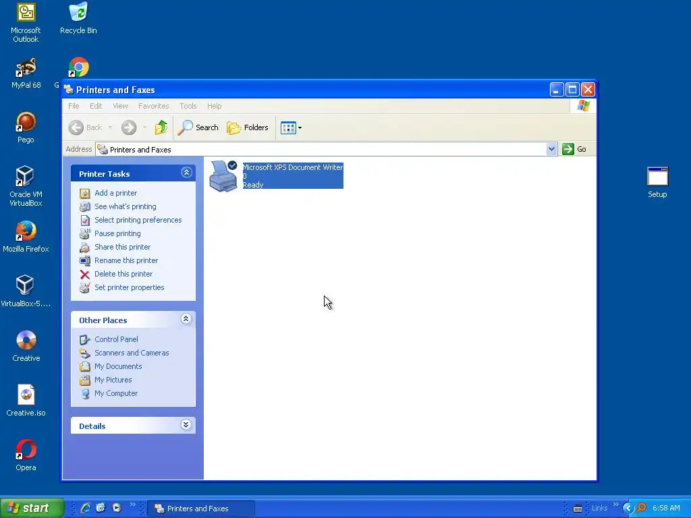Viewport: 691px width, 518px height.
Task: Click the Pause printing link
Action: pos(117,233)
